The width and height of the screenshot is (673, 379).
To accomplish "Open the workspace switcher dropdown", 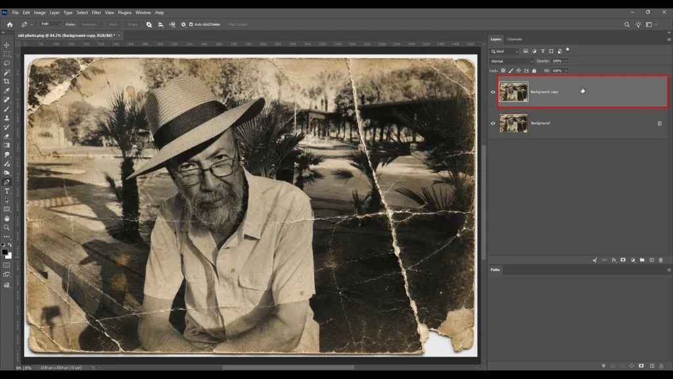I will tap(651, 24).
